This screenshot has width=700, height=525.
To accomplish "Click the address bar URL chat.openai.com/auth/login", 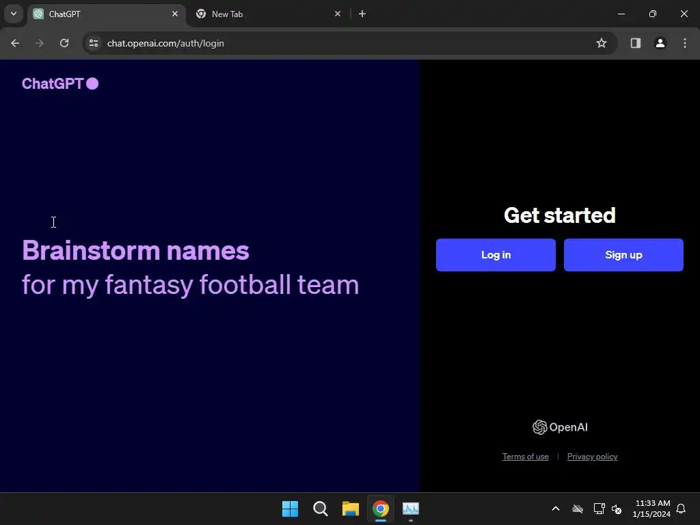I will tap(165, 43).
